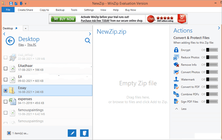Viewport: 222px width, 140px height.
Task: Click the select-all checkbox beside 1 item(s) selected
Action: pos(9,133)
